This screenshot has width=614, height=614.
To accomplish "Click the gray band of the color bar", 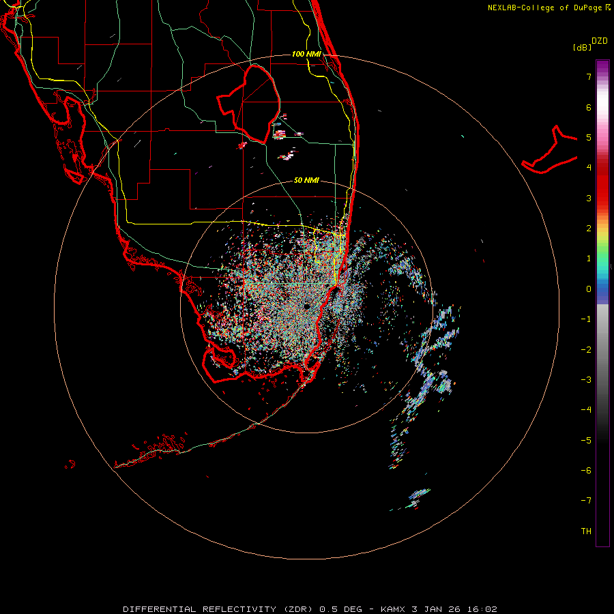I will (x=602, y=353).
